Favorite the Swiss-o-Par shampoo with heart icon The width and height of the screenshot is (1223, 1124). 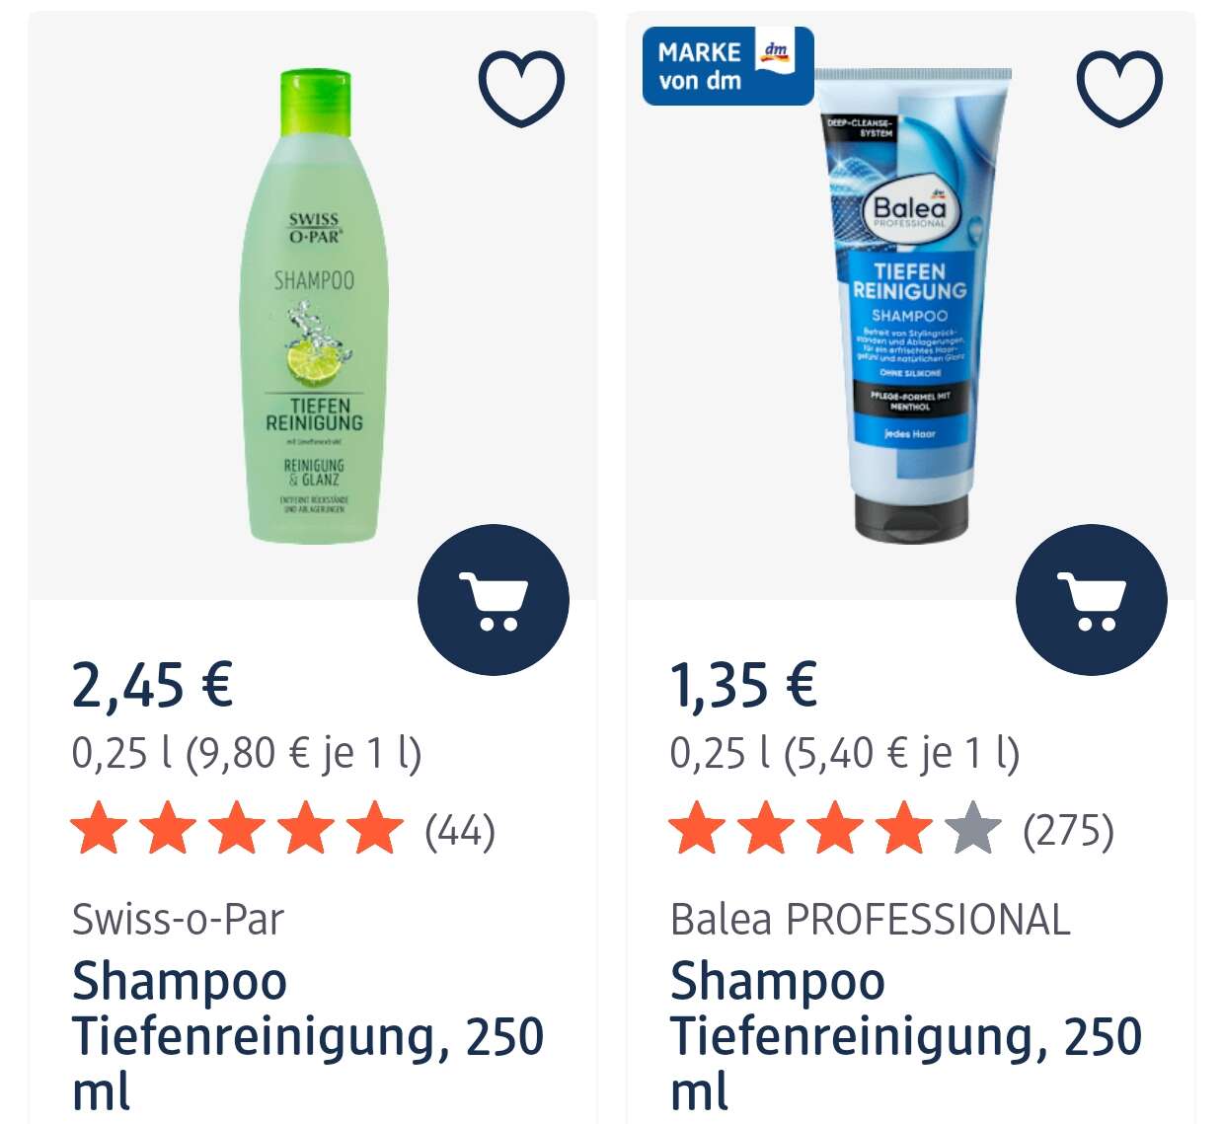pos(521,87)
